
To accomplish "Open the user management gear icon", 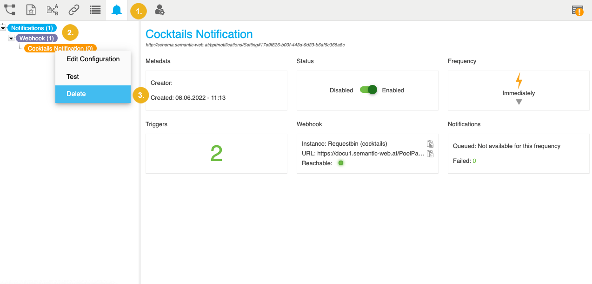I will 159,9.
